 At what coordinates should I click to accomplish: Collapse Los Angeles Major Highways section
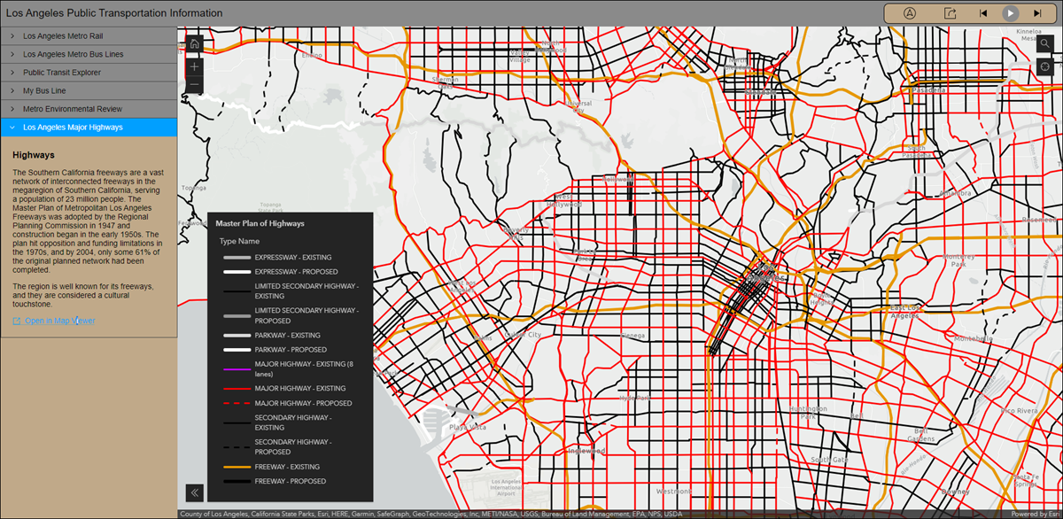(89, 128)
